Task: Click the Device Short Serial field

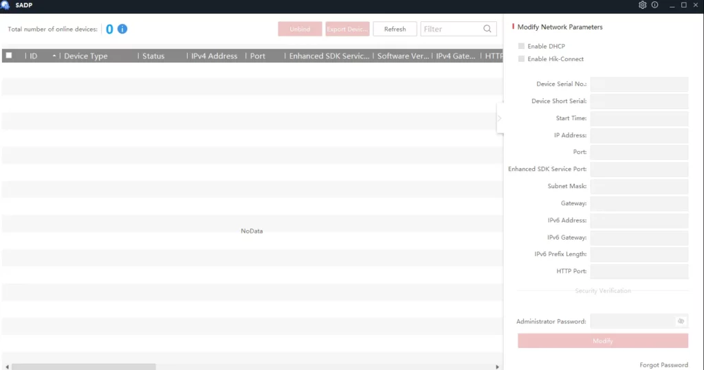Action: pos(639,101)
